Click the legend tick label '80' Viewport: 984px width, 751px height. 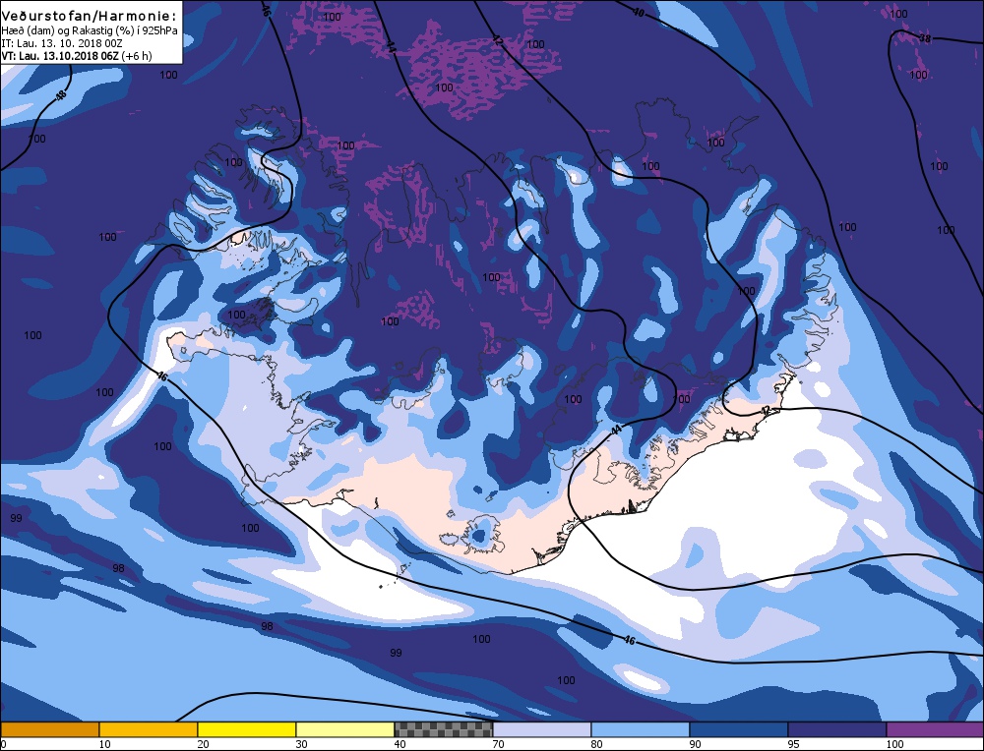tap(597, 744)
